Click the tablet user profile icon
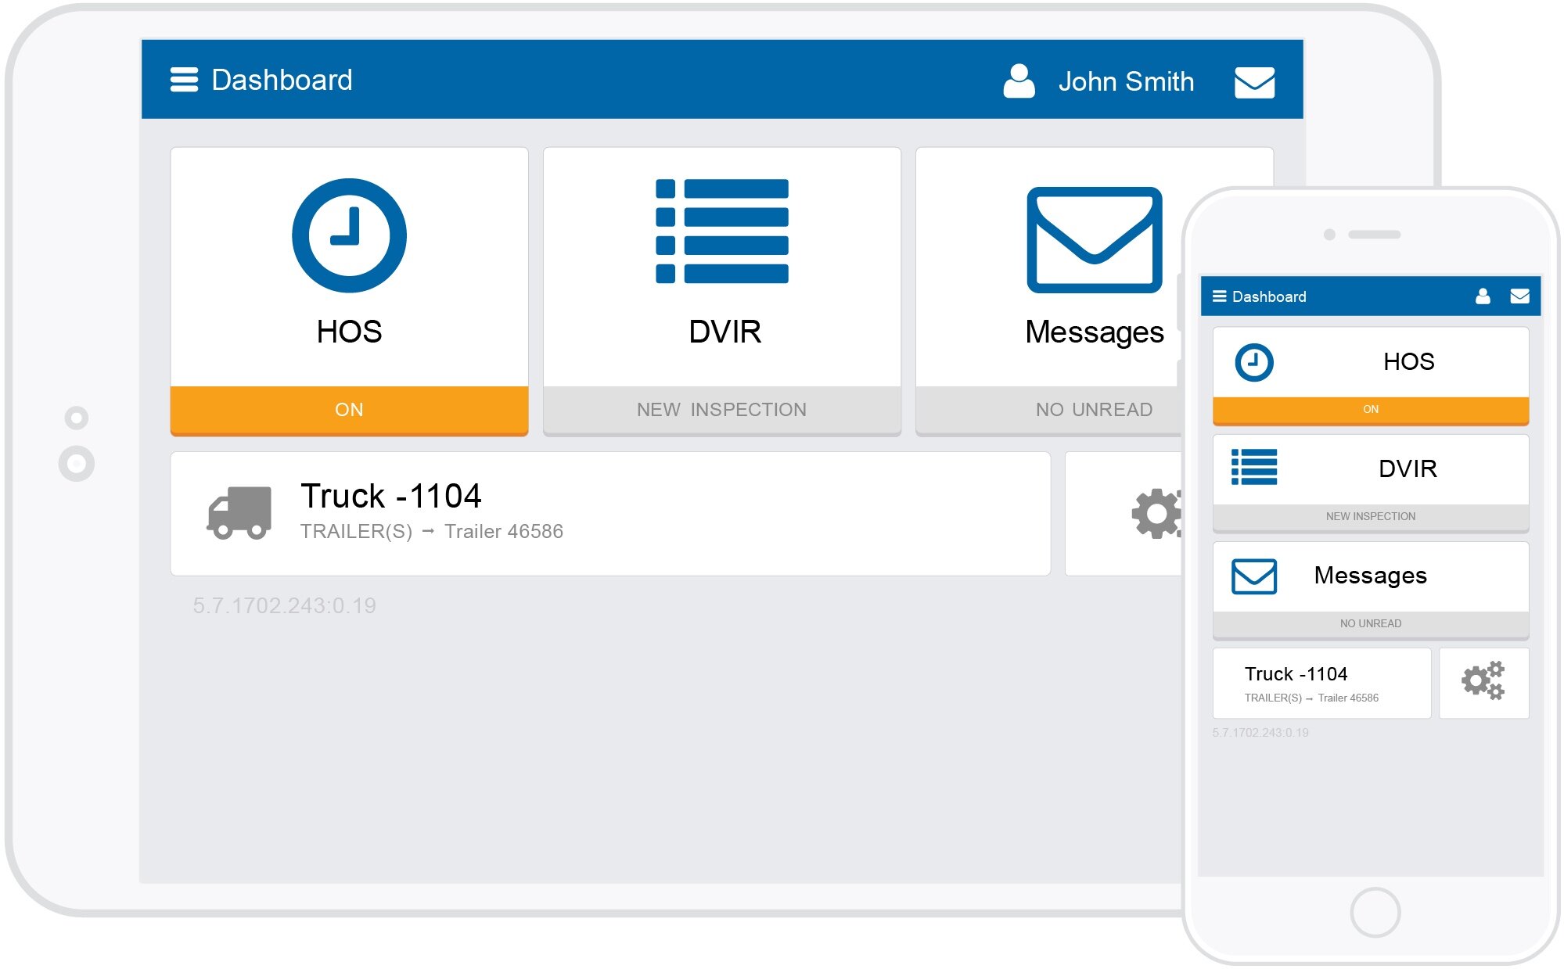Image resolution: width=1564 pixels, height=969 pixels. 1019,81
